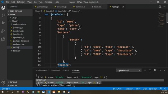This screenshot has width=168, height=94.
Task: Open the Manage gear settings icon
Action: pos(3,83)
